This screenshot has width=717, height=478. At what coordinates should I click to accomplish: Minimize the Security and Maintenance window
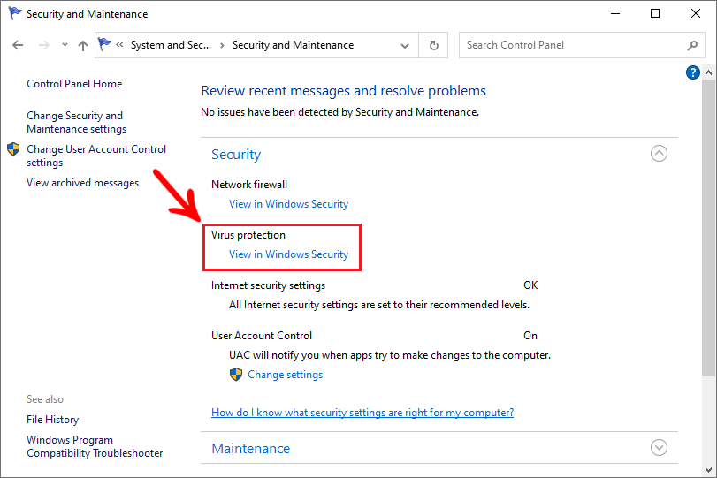[615, 14]
